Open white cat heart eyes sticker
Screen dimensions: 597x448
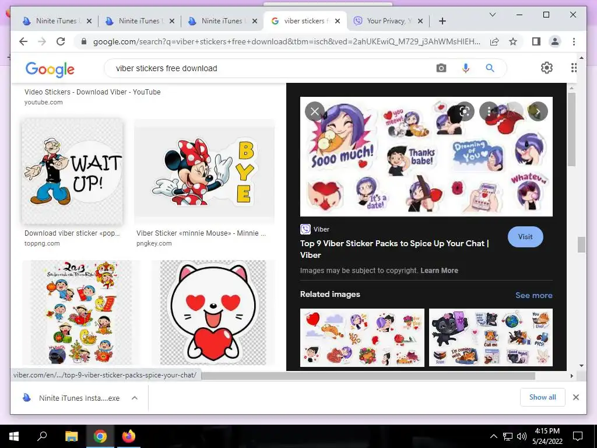coord(213,313)
